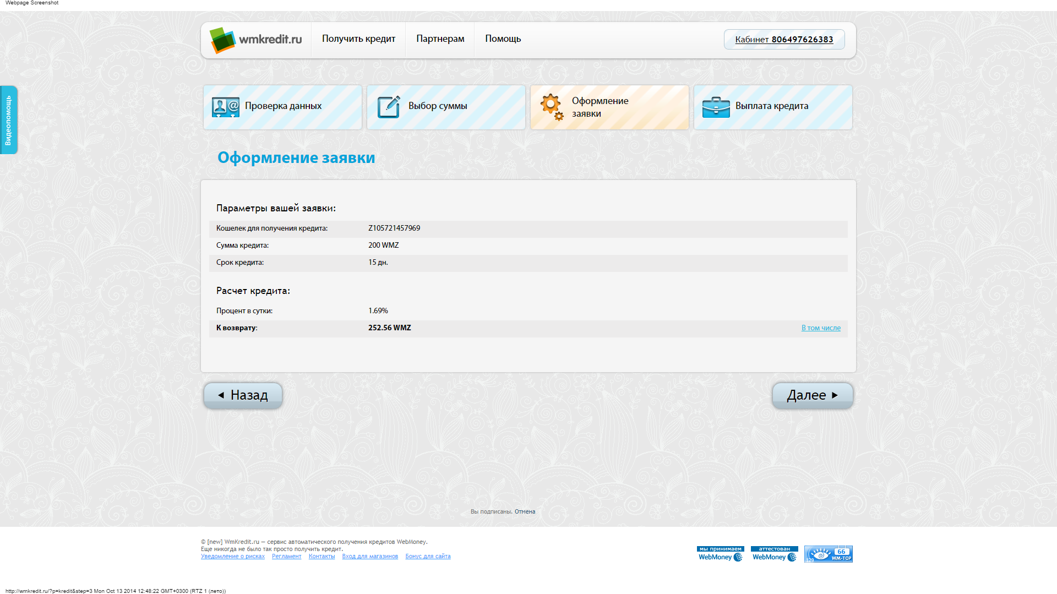This screenshot has height=594, width=1057.
Task: Open Кабинет 806497626383 link
Action: [784, 40]
